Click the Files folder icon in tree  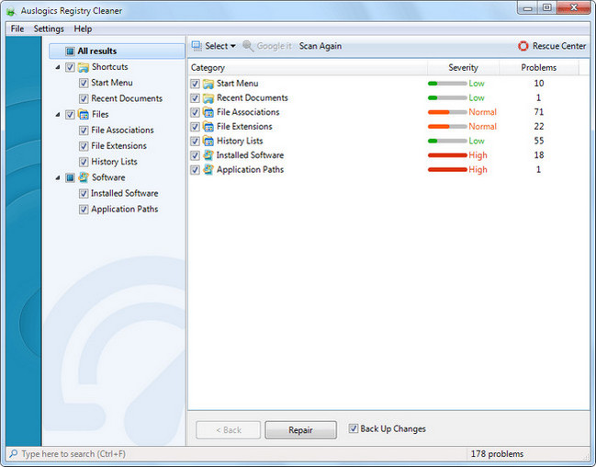click(84, 114)
